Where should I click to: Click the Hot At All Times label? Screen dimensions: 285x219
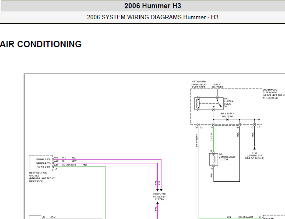coord(217,86)
